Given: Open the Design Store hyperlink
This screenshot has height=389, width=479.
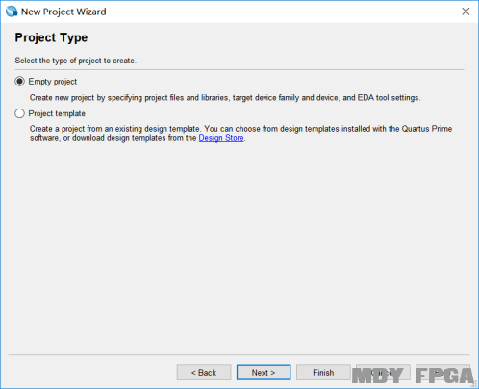Looking at the screenshot, I should click(221, 138).
